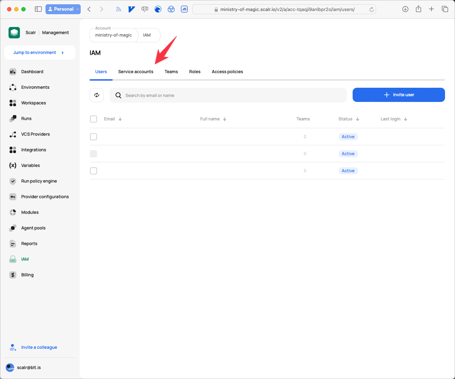Click the JS extension icon in toolbar
The height and width of the screenshot is (379, 455).
click(x=184, y=9)
